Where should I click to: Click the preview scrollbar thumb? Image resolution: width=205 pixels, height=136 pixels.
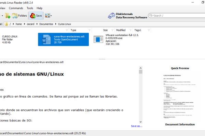click(x=141, y=72)
